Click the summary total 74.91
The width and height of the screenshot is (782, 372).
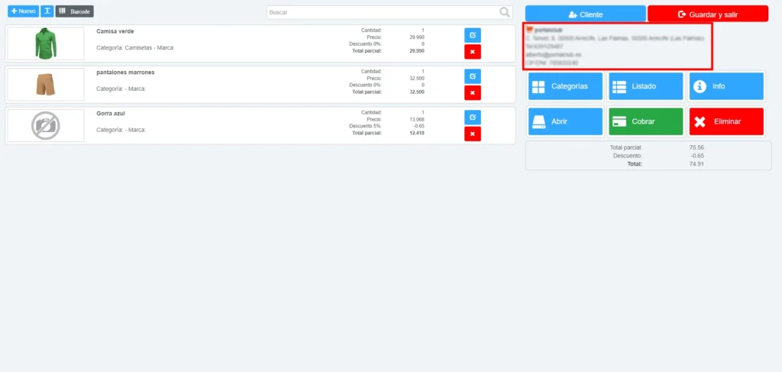tap(696, 163)
